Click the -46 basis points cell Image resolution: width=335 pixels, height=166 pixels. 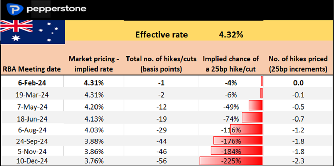pyautogui.click(x=161, y=151)
